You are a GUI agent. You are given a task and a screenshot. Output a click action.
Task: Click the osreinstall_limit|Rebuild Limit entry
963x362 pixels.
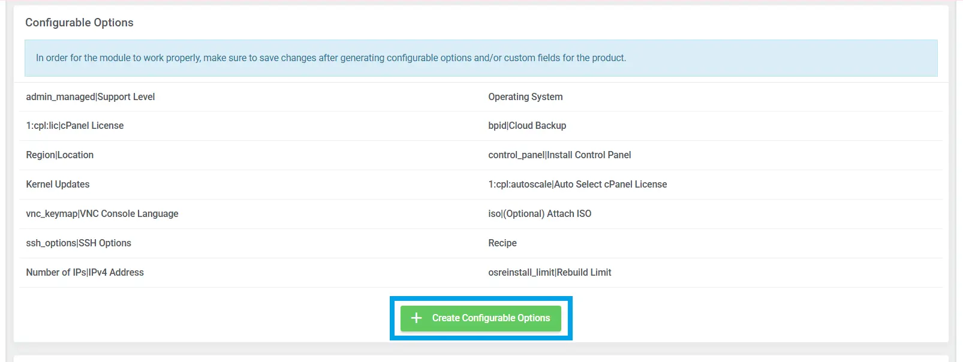click(x=550, y=272)
